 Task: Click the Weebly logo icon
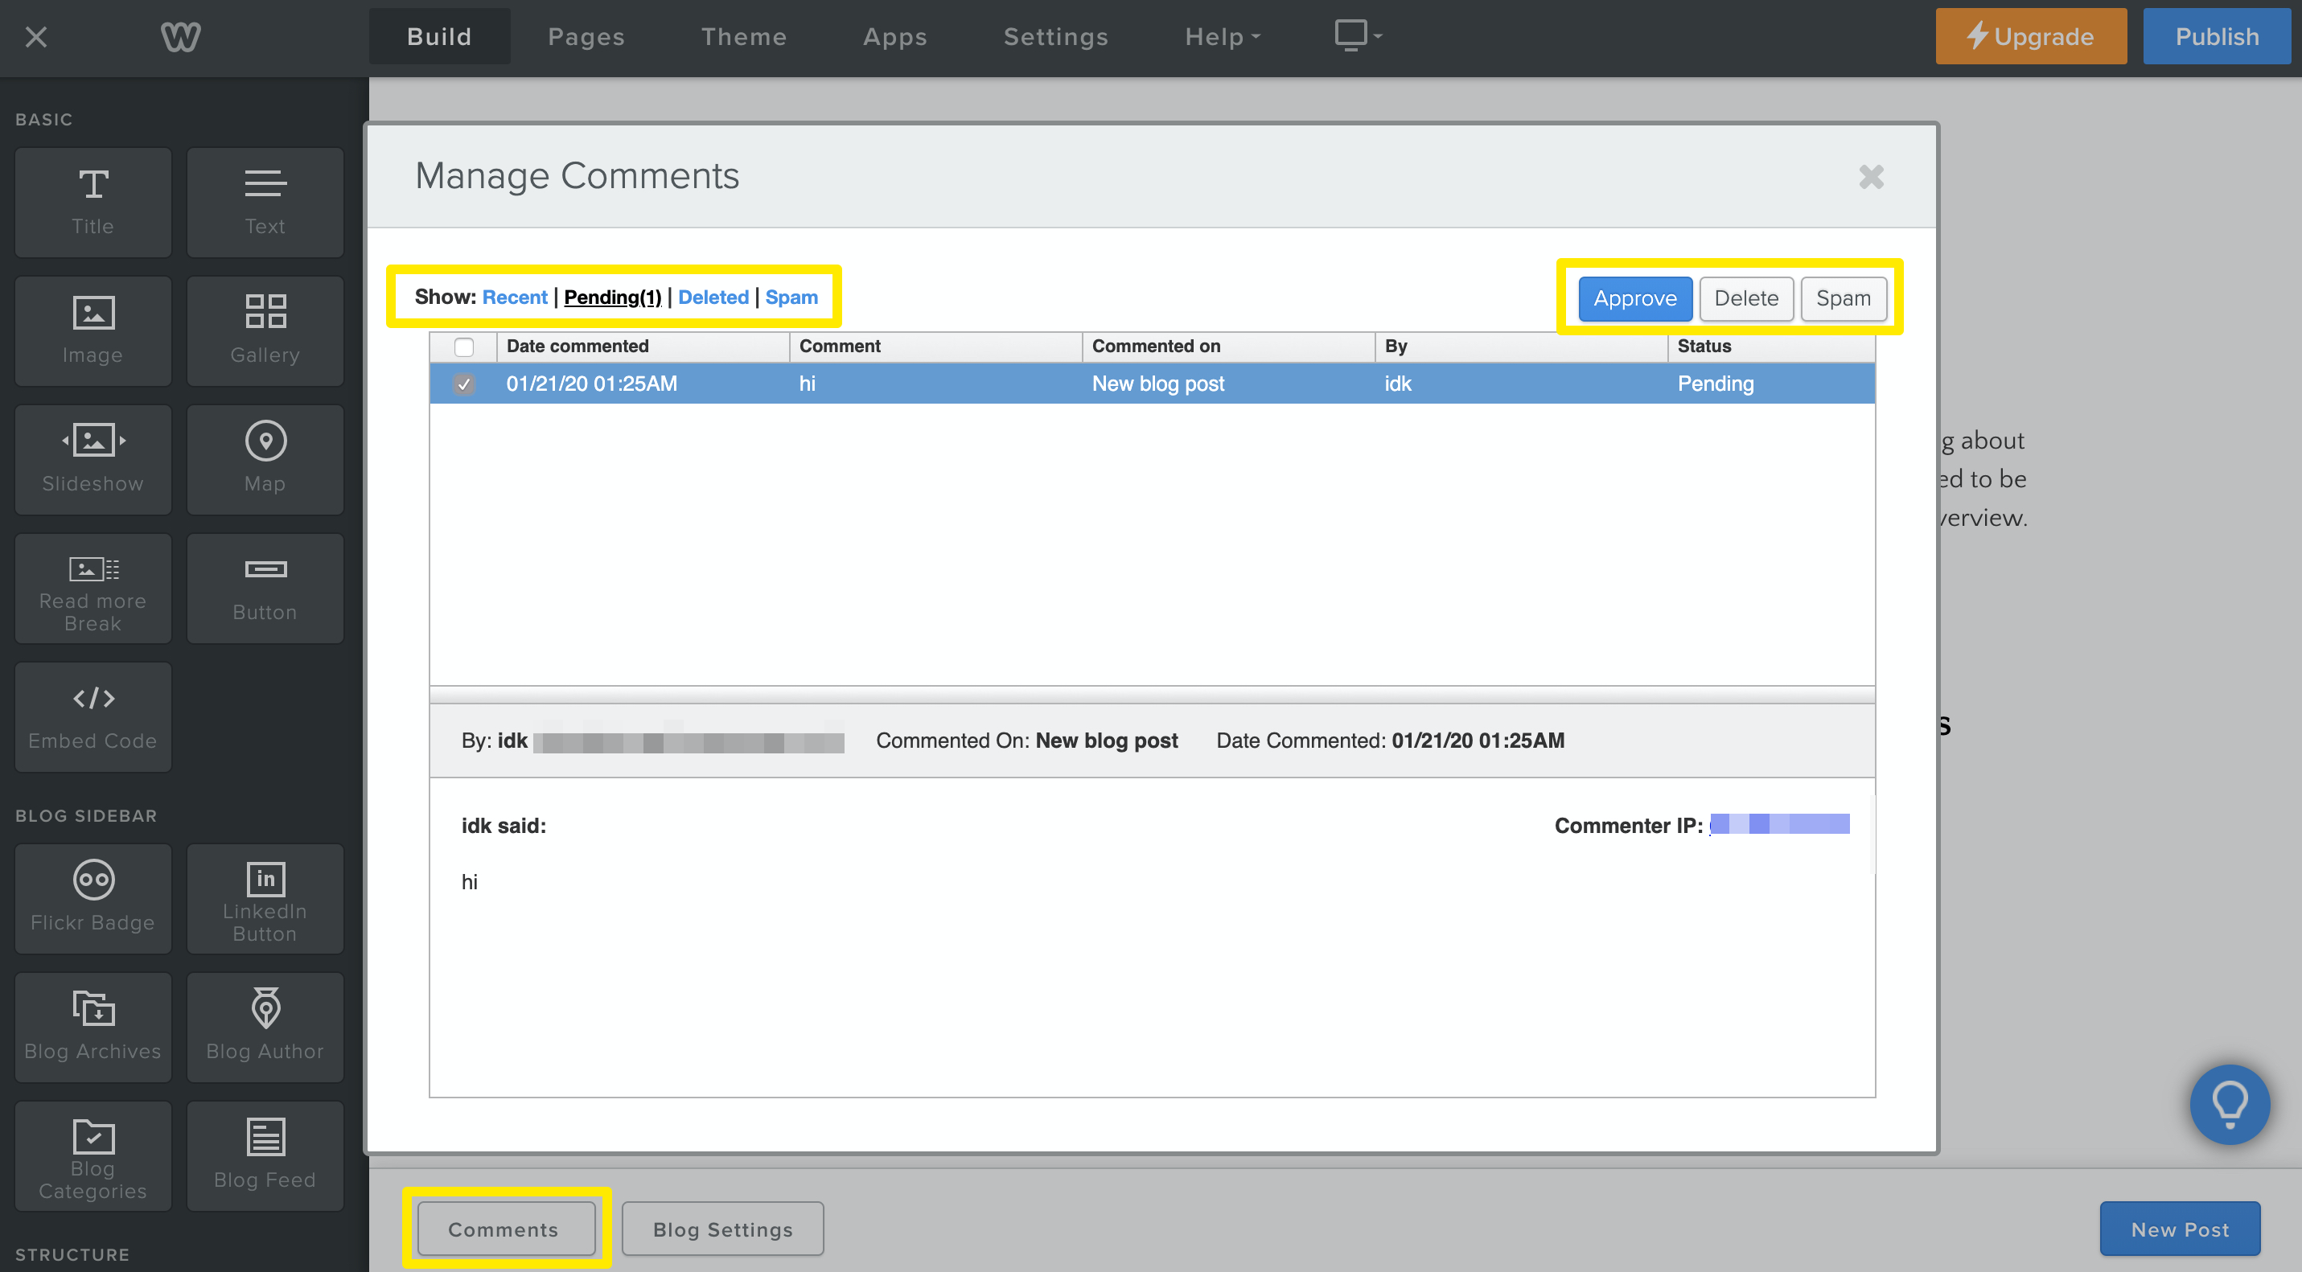coord(180,37)
